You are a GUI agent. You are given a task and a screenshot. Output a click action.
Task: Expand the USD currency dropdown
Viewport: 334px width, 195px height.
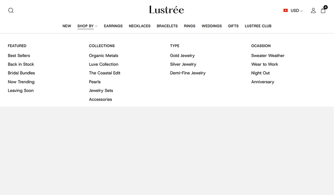[296, 11]
